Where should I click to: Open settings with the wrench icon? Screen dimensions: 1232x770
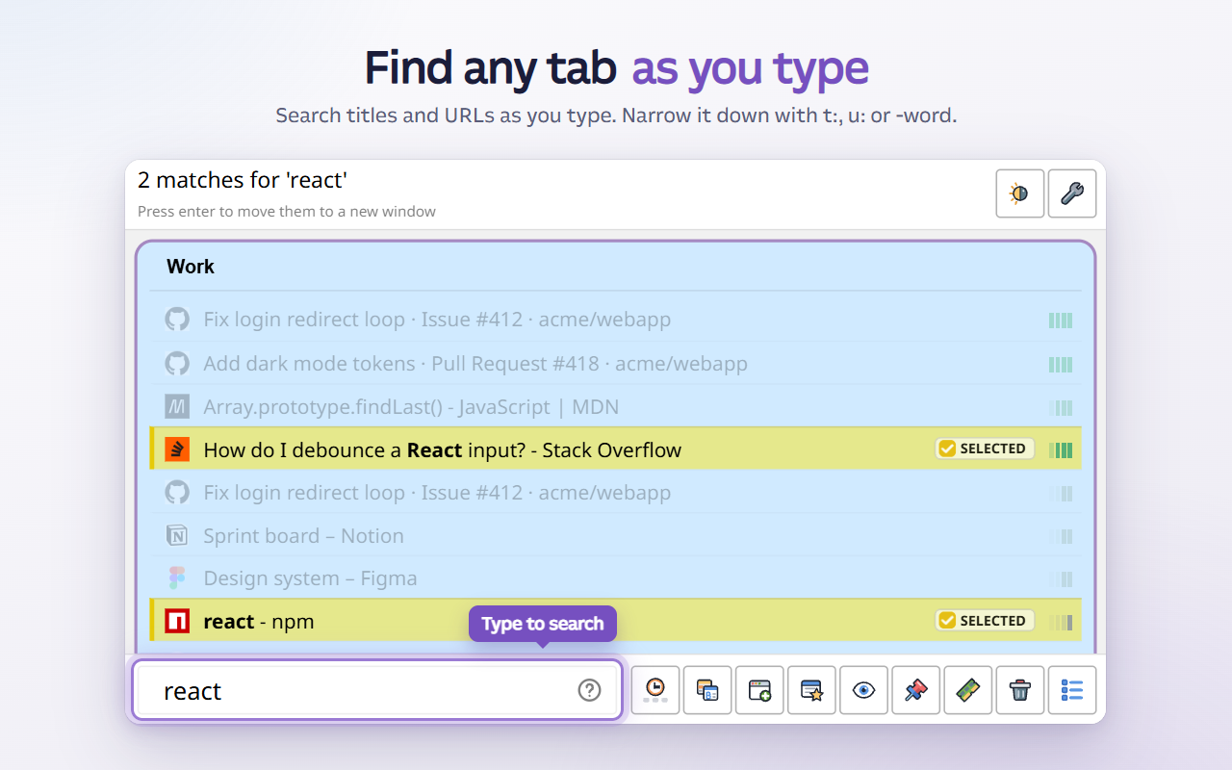click(x=1072, y=193)
